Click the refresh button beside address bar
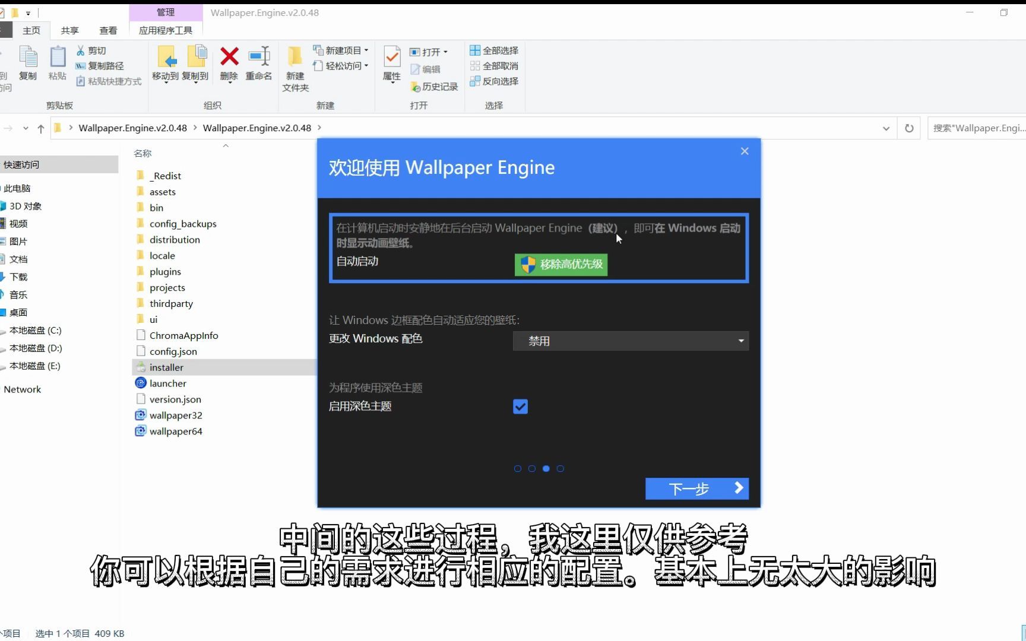Screen dimensions: 1026x641 point(909,128)
